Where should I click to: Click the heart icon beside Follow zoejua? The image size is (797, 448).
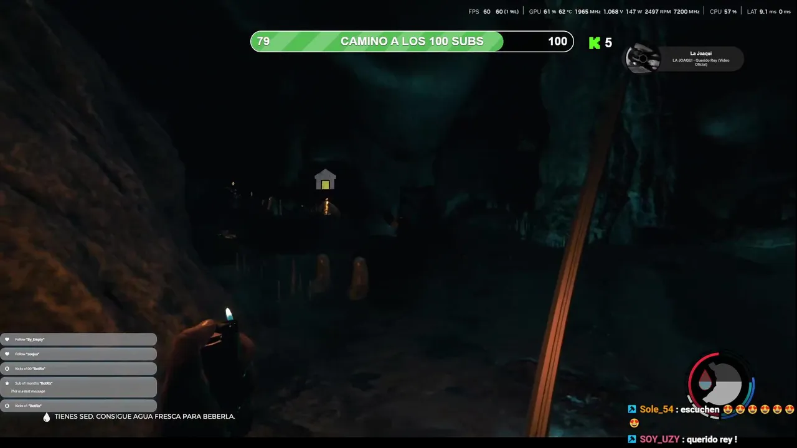7,354
